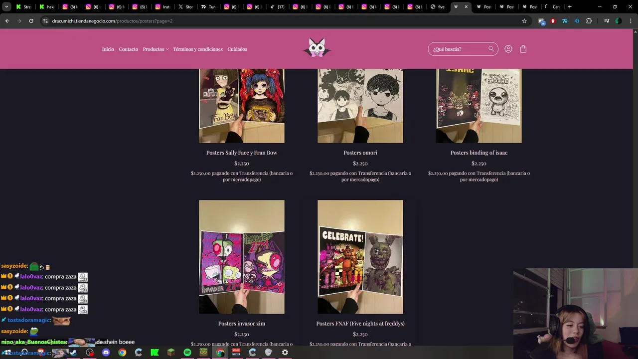
Task: Open Chrome extensions puzzle icon
Action: [x=589, y=21]
